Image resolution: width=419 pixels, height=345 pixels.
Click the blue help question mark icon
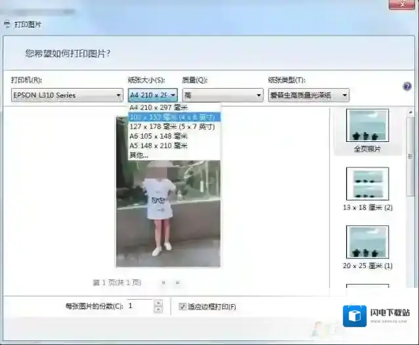407,86
